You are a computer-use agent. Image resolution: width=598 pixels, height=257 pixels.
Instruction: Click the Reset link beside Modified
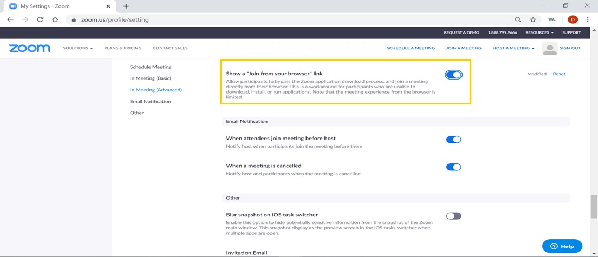pos(558,74)
